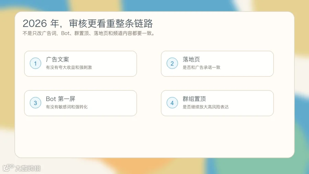The height and width of the screenshot is (174, 309).
Task: Click the 大数跨境 watermark text
Action: pyautogui.click(x=28, y=168)
